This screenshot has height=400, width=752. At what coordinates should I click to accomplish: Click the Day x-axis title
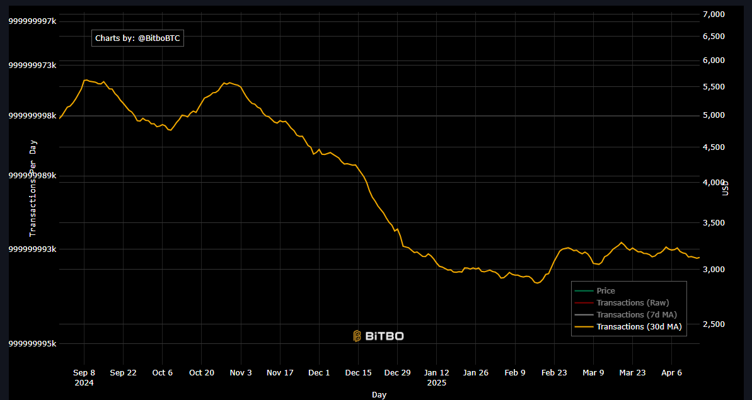[379, 395]
